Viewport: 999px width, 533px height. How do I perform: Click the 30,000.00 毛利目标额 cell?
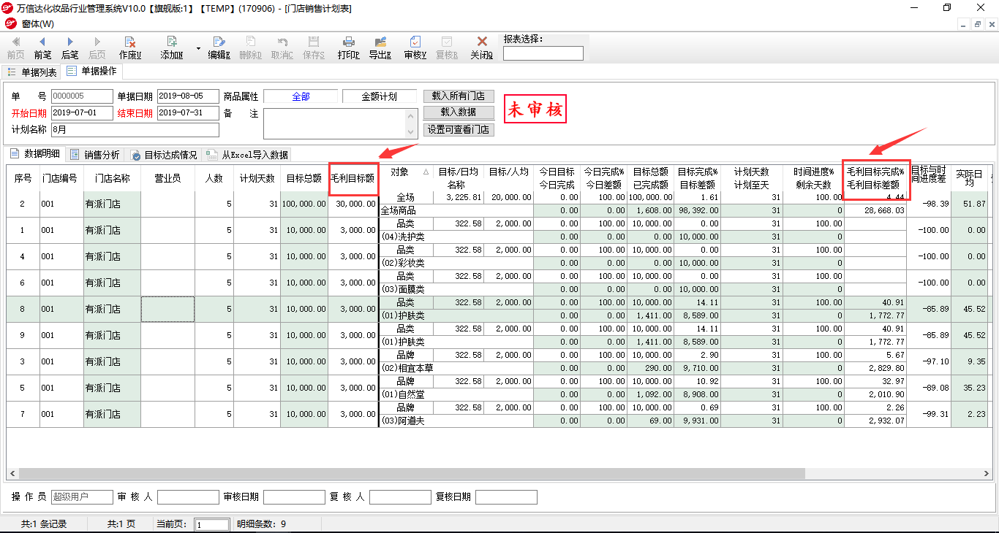point(353,204)
